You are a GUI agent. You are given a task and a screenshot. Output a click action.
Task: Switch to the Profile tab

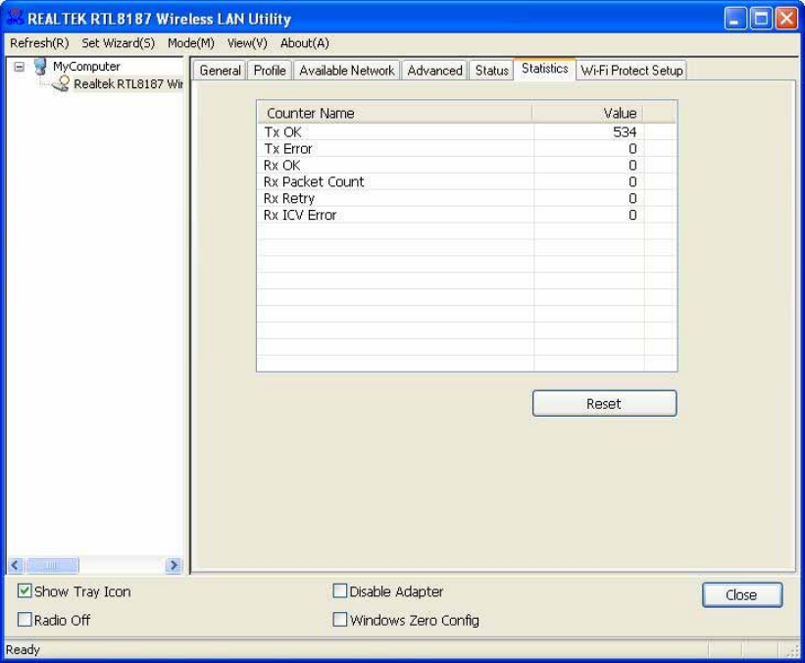click(x=270, y=71)
